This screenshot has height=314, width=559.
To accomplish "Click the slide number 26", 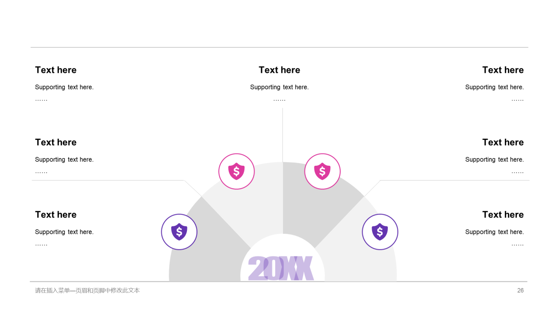I will (520, 290).
